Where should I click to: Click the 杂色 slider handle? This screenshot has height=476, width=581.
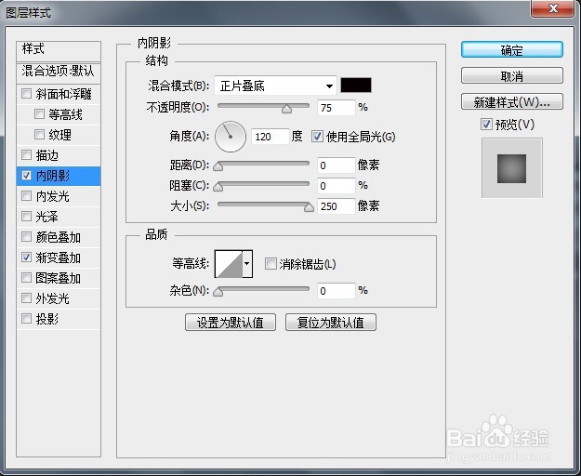[218, 292]
